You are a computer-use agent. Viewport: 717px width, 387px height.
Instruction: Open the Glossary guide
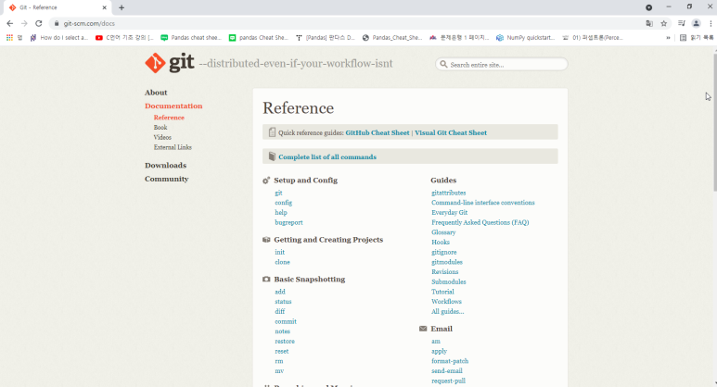[x=443, y=232]
